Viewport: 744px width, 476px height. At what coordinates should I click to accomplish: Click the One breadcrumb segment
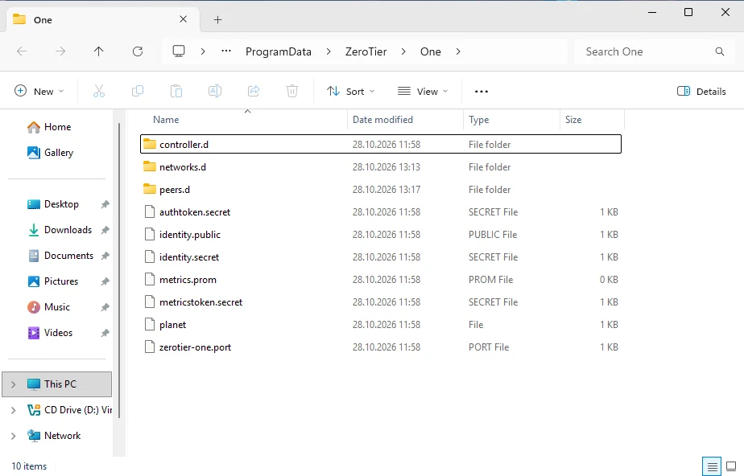click(x=430, y=51)
